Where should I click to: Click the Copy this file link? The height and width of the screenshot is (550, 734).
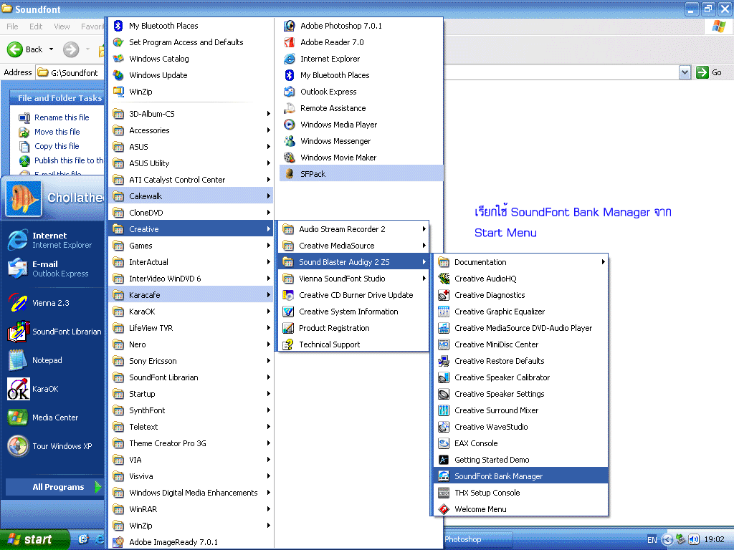(x=57, y=146)
